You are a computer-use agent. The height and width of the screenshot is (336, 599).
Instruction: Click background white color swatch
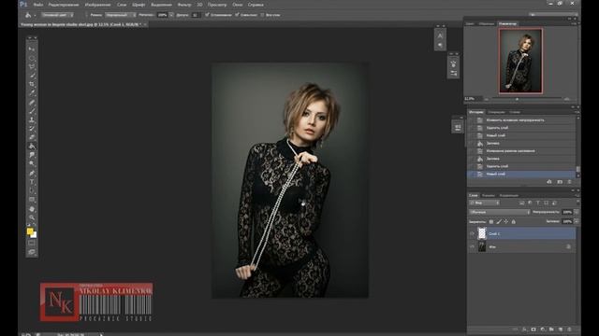[35, 235]
